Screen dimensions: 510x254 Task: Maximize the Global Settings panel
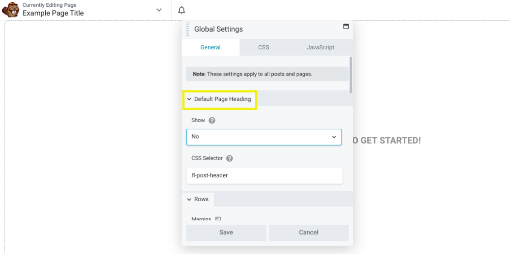(346, 27)
